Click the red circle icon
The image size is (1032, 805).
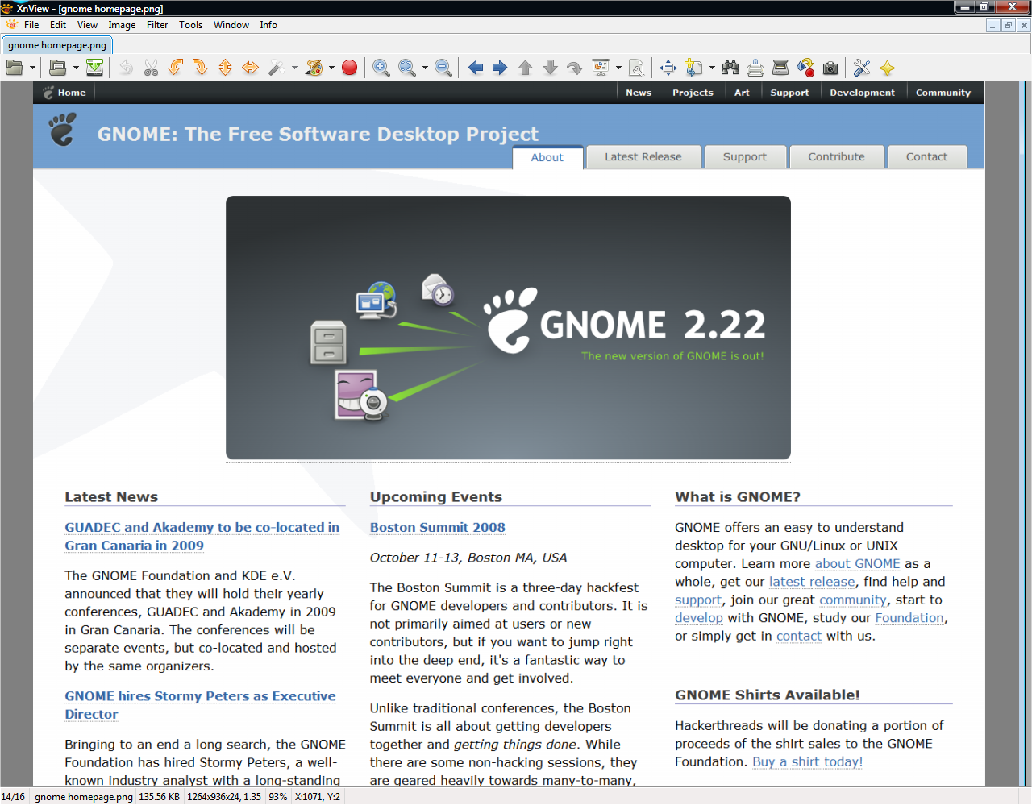[349, 68]
